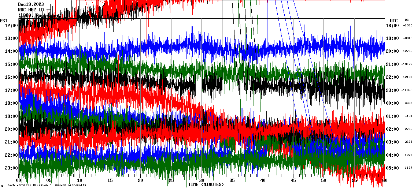This screenshot has height=190, width=414.
Task: Click the 10 minute tick label
Action: pos(80,180)
